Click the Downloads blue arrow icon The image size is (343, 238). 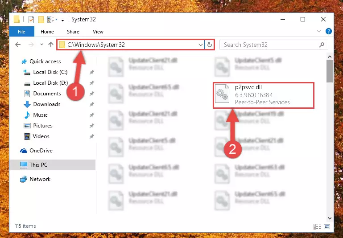coord(27,104)
